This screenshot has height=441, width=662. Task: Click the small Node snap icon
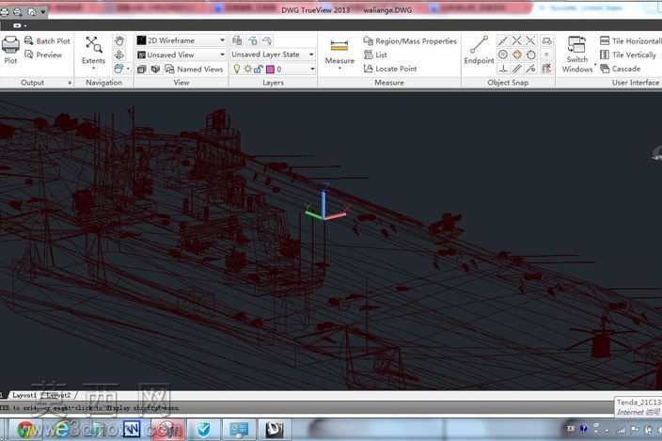point(546,55)
